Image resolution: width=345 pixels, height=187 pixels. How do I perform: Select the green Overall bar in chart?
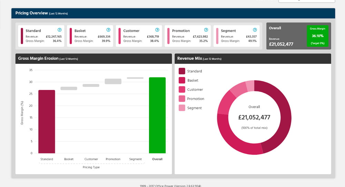[x=157, y=115]
